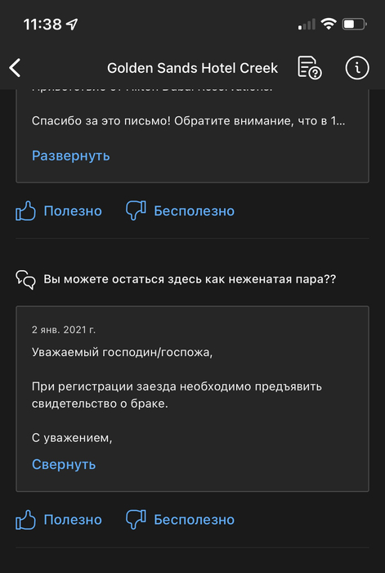Mark first answer as Полезно

pyautogui.click(x=73, y=211)
